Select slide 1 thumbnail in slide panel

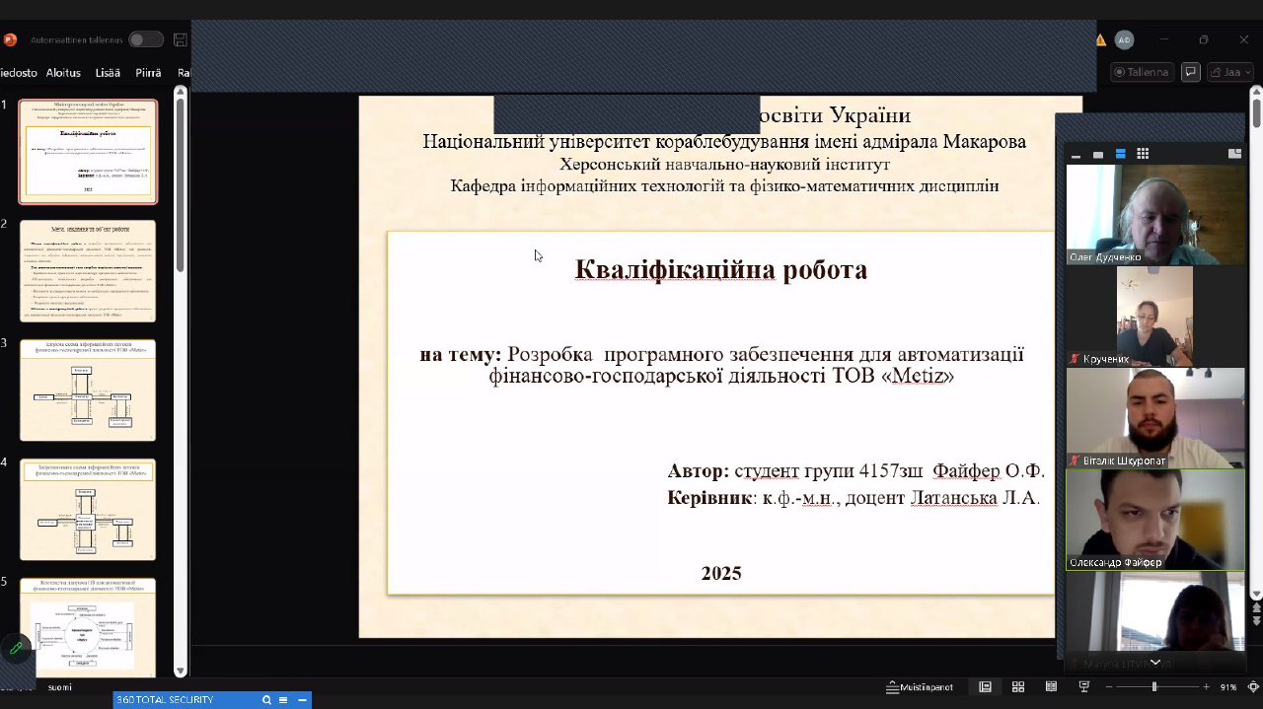pyautogui.click(x=88, y=152)
